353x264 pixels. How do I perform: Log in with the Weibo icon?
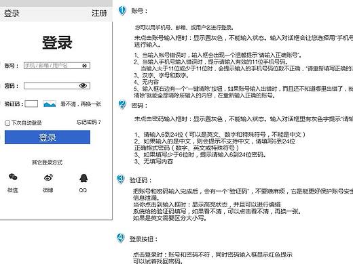pos(48,177)
